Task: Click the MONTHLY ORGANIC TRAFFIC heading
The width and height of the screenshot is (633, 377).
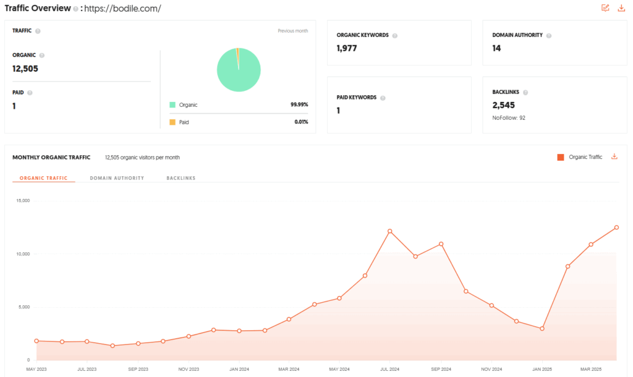Action: tap(51, 158)
